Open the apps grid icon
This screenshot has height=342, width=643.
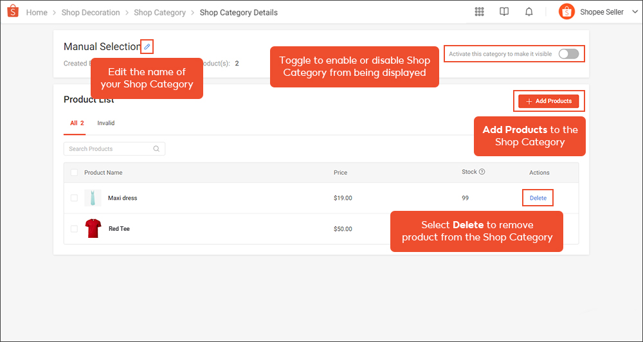(479, 12)
